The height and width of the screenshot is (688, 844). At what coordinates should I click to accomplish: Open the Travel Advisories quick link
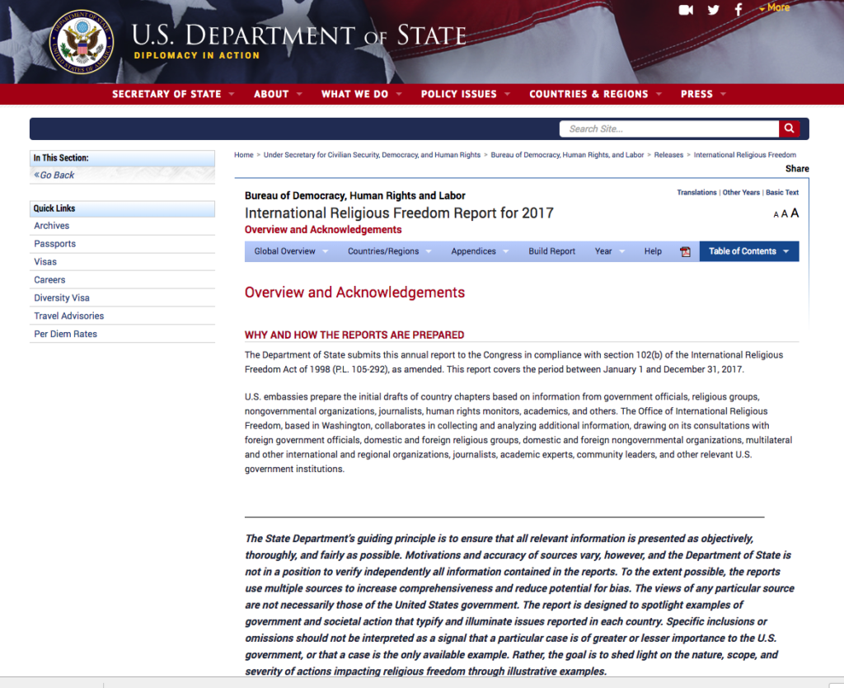68,316
